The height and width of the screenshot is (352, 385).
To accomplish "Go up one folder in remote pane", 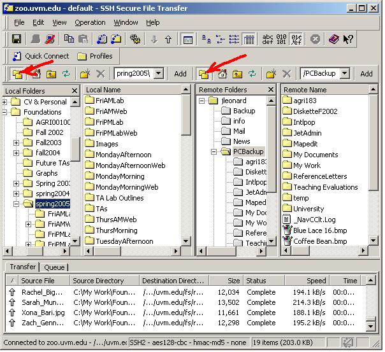I will [237, 74].
